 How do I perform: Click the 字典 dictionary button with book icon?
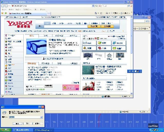104,48
